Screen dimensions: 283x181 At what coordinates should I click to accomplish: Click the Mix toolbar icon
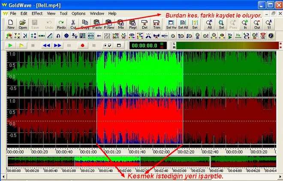tap(121, 25)
